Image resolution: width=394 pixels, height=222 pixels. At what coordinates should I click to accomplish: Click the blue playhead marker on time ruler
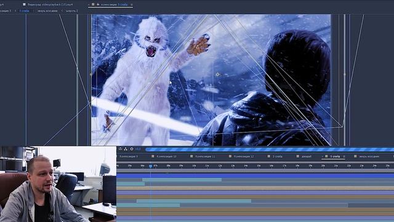[150, 166]
